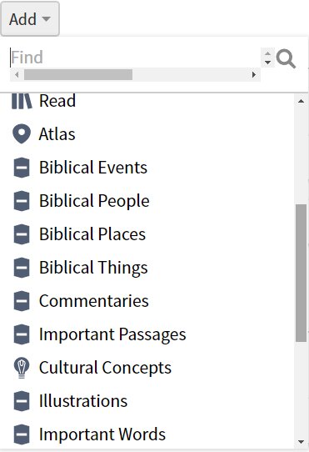Click the vertical list scrollbar thumb

(x=301, y=273)
